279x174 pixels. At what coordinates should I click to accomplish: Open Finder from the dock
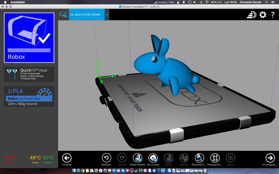74,171
